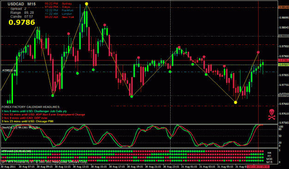
Task: Click the 0.97565 price axis label
Action: point(284,123)
